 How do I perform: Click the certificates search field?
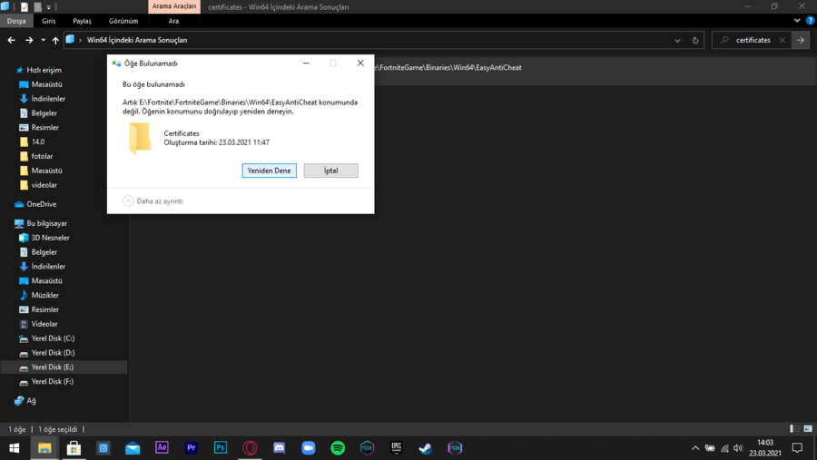(753, 40)
